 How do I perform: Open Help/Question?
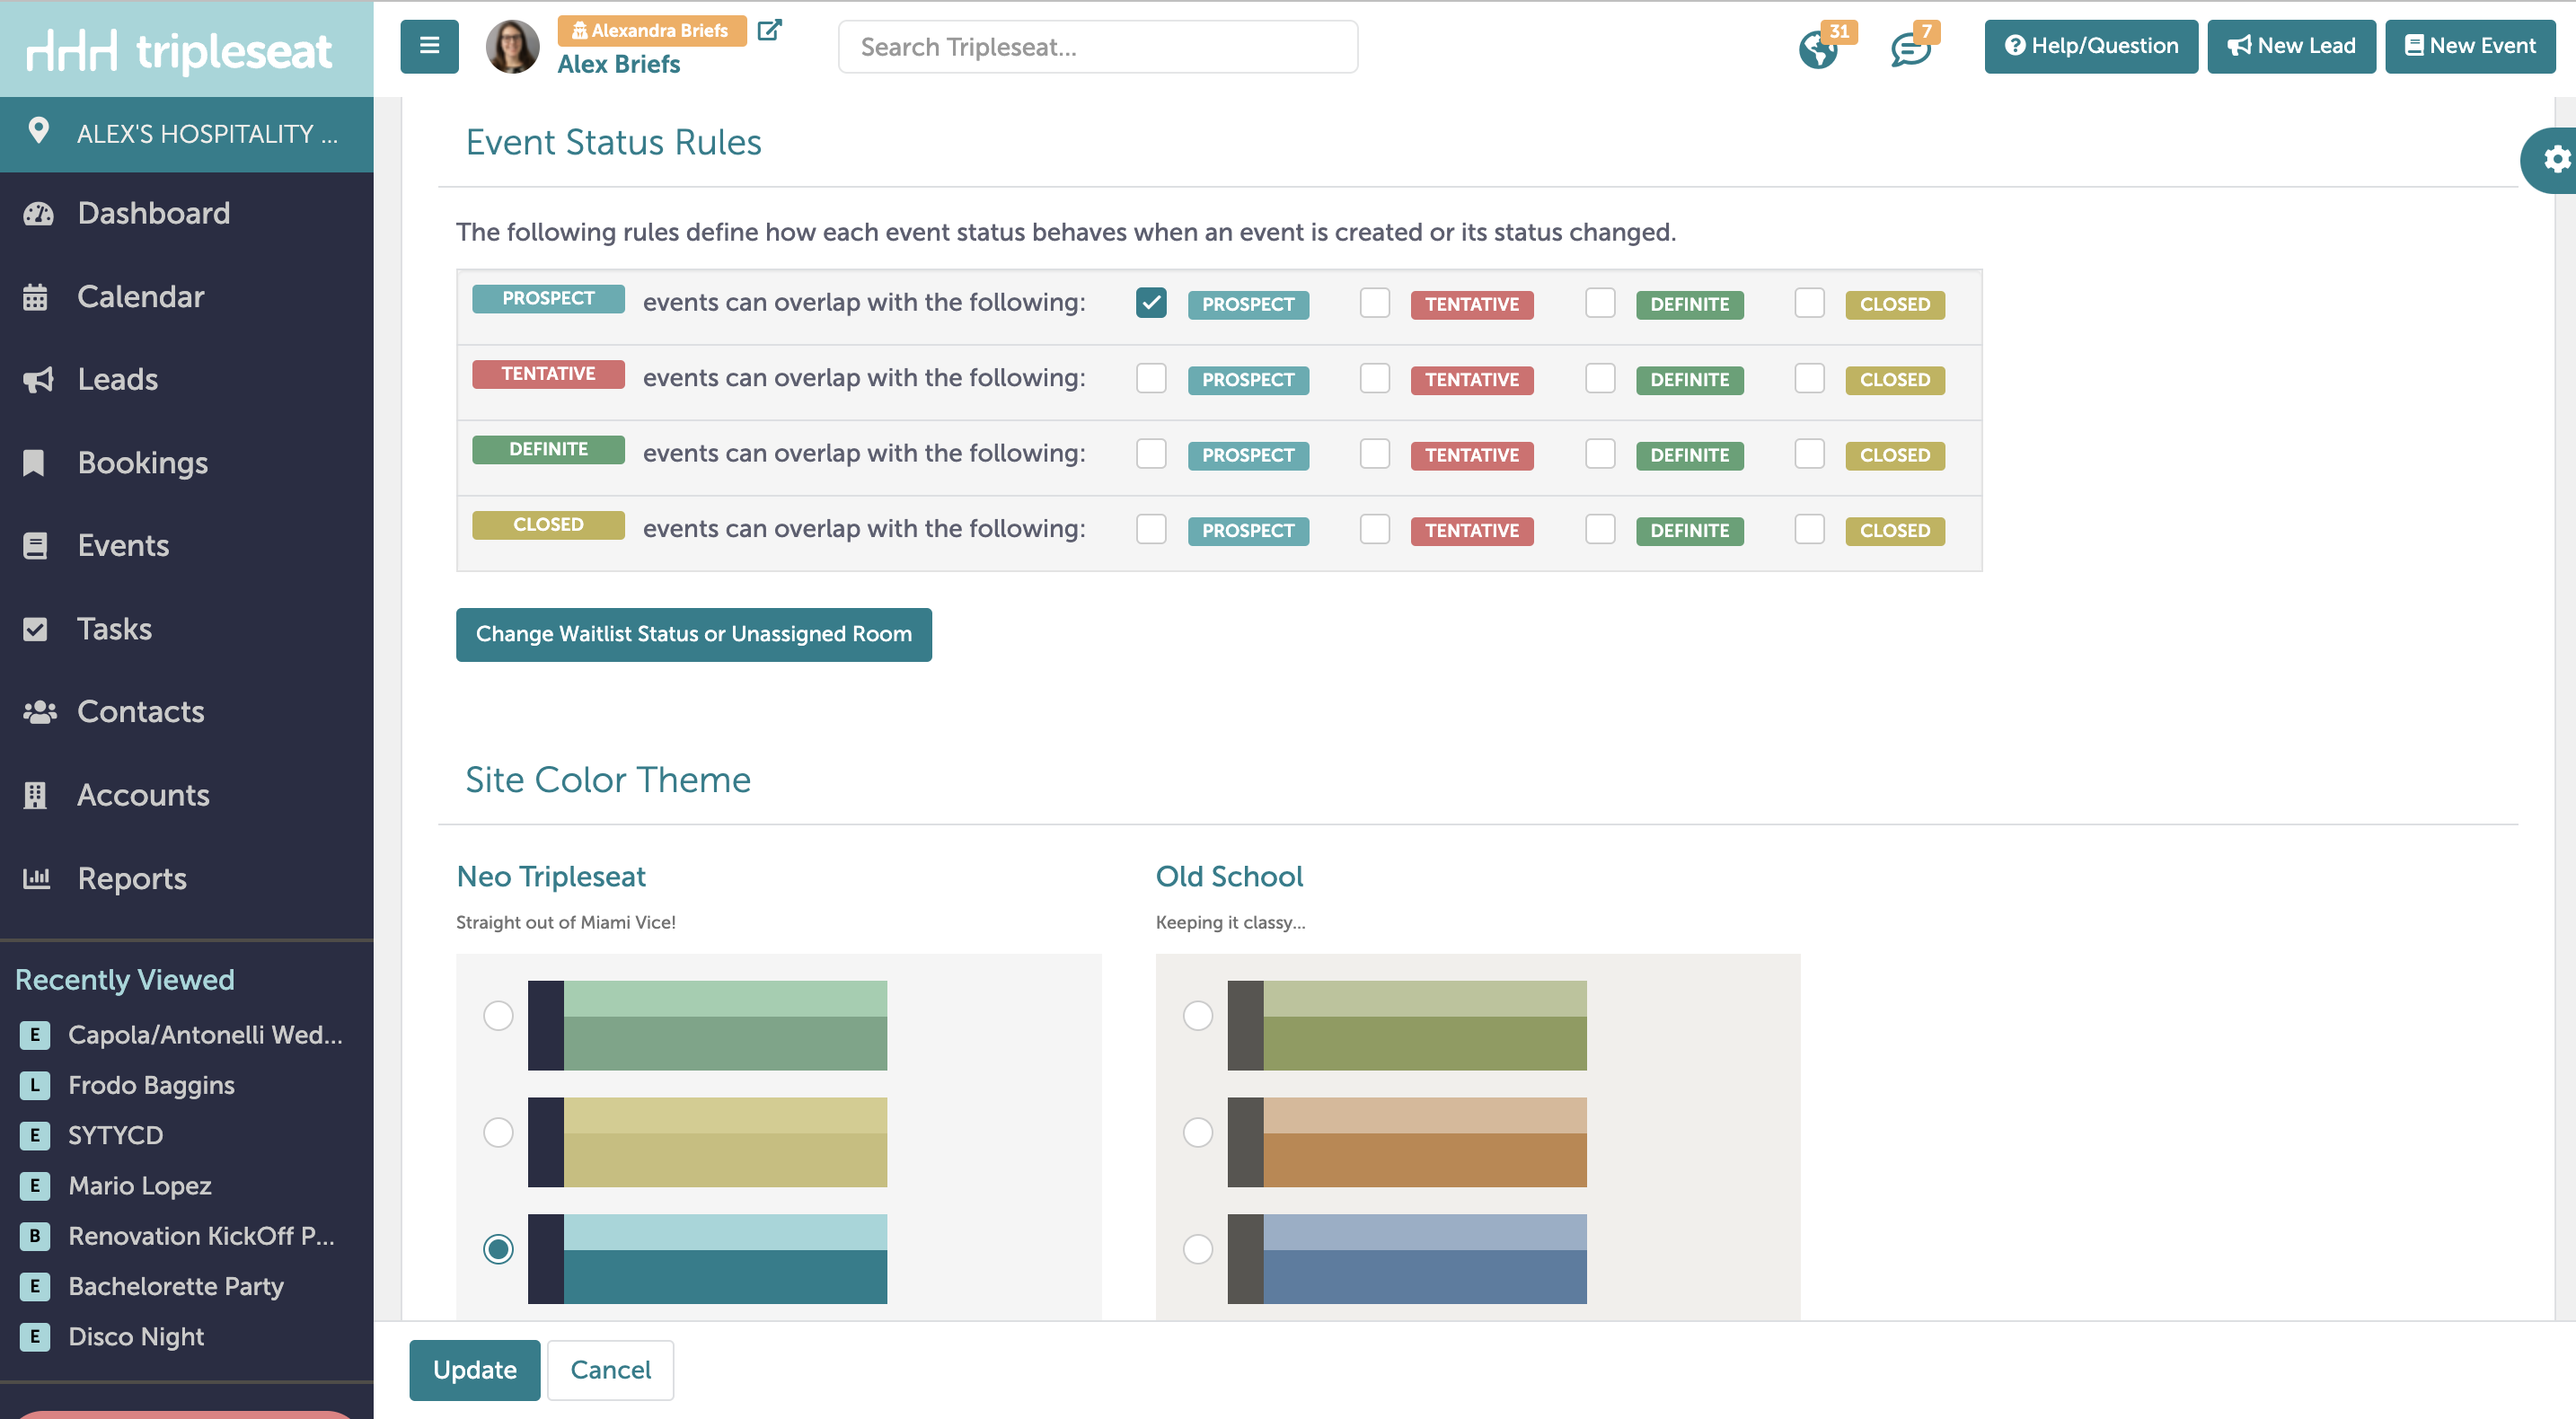tap(2091, 46)
